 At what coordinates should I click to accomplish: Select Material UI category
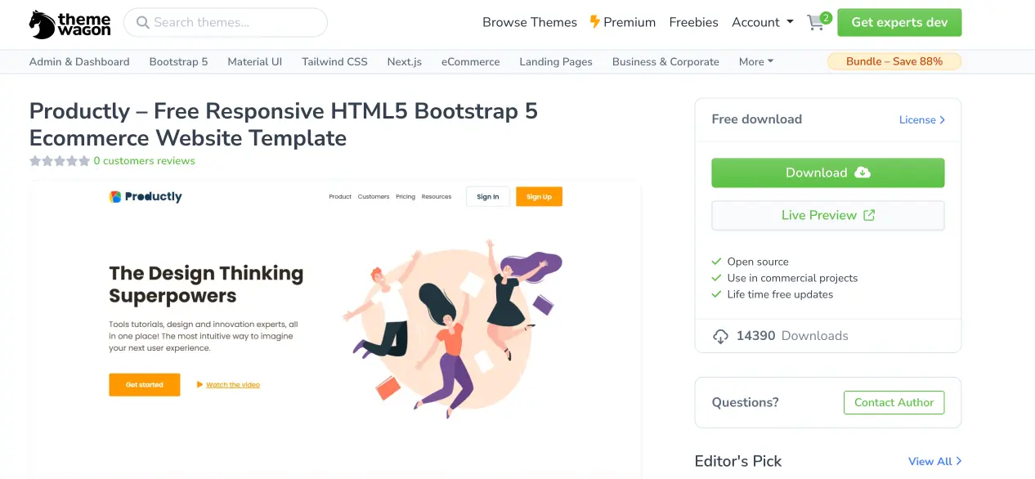coord(255,61)
